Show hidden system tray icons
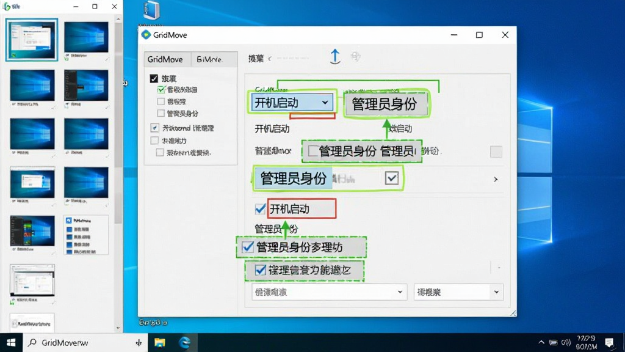Image resolution: width=625 pixels, height=352 pixels. point(541,342)
